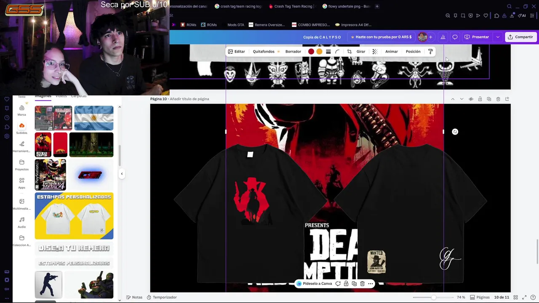Image resolution: width=539 pixels, height=303 pixels.
Task: Open Herramientas in Canva sidebar
Action: (21, 147)
